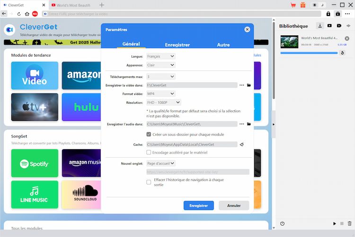The width and height of the screenshot is (355, 237).
Task: Open folder for video save path
Action: [x=249, y=85]
